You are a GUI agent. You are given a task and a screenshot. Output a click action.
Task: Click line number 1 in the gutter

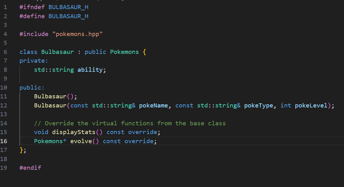point(5,7)
